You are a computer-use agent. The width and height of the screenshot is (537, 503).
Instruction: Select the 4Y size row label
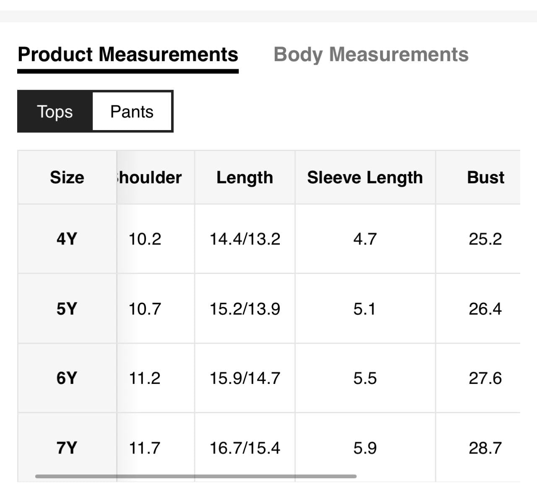[67, 239]
